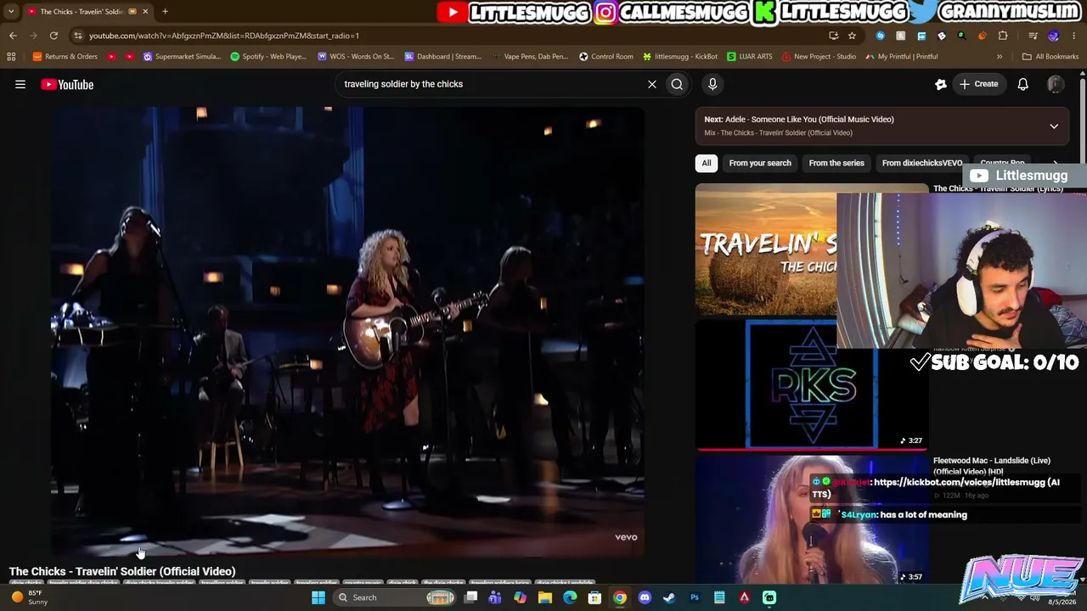
Task: Open the Dashboard | Stream... bookmark
Action: (x=443, y=57)
